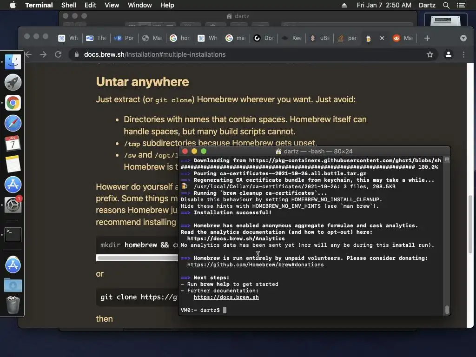Bookmark this page with star icon
The image size is (476, 357).
point(430,54)
